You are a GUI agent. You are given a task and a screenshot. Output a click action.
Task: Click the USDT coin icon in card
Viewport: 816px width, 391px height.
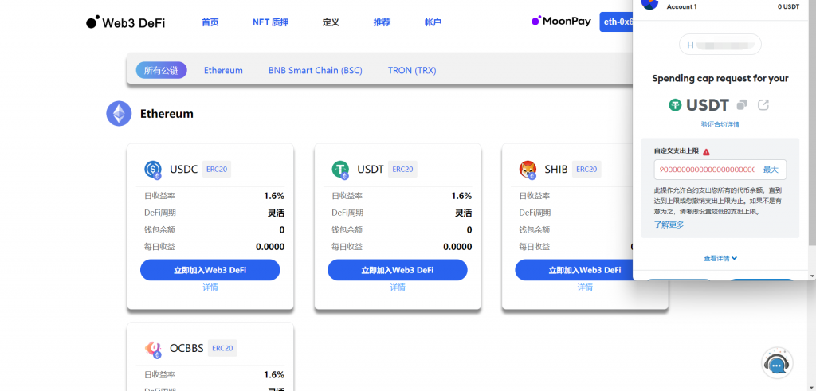pyautogui.click(x=341, y=170)
